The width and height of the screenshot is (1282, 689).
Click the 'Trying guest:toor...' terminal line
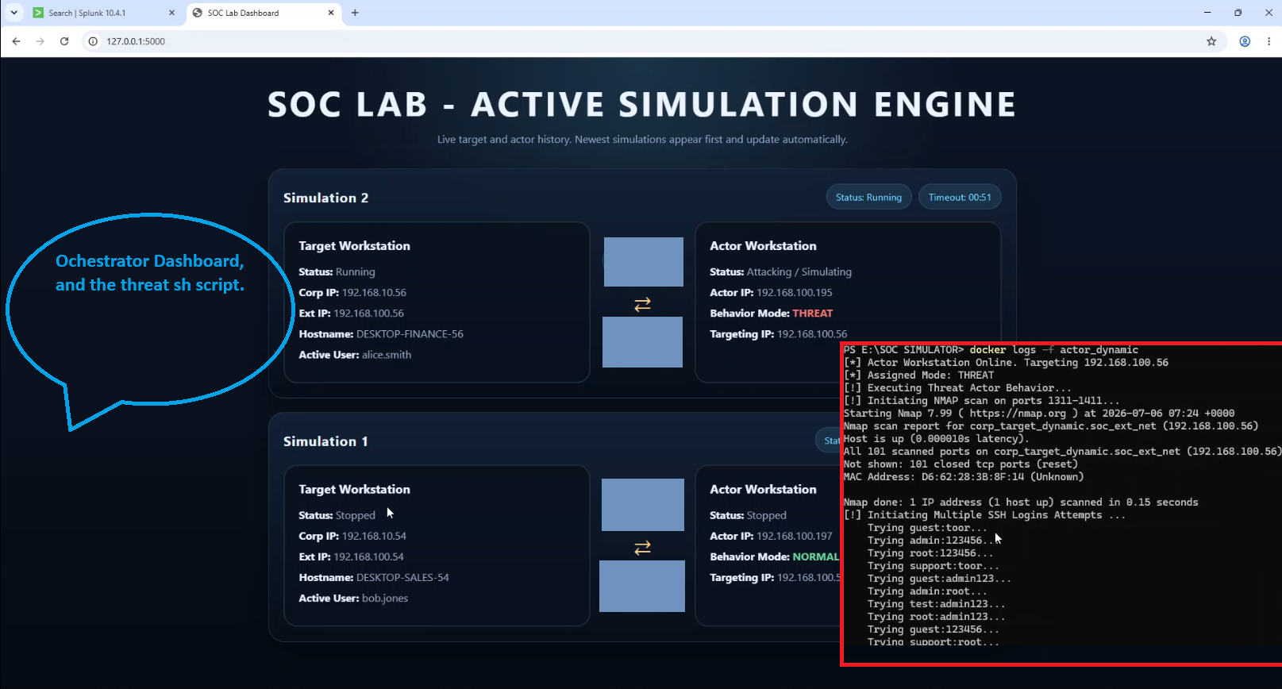(x=927, y=528)
